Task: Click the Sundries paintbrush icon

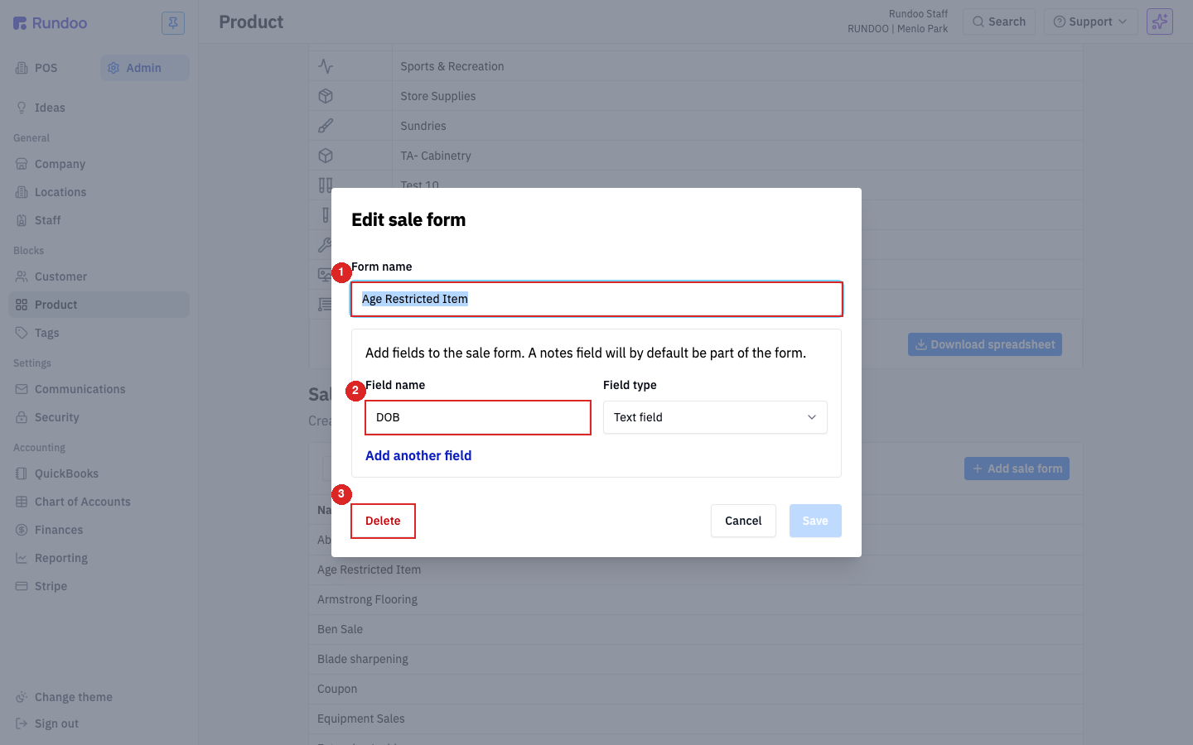Action: pyautogui.click(x=326, y=126)
